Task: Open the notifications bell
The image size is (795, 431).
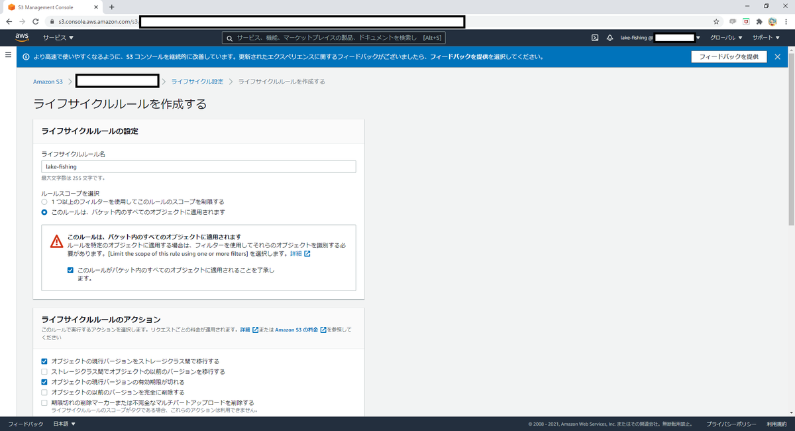Action: point(609,38)
